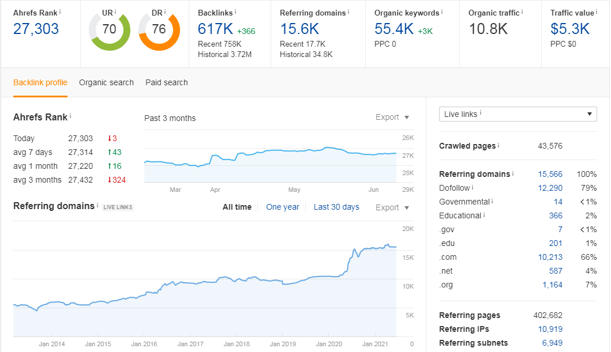The width and height of the screenshot is (611, 352).
Task: Click the Organic keywords info icon
Action: (x=442, y=12)
